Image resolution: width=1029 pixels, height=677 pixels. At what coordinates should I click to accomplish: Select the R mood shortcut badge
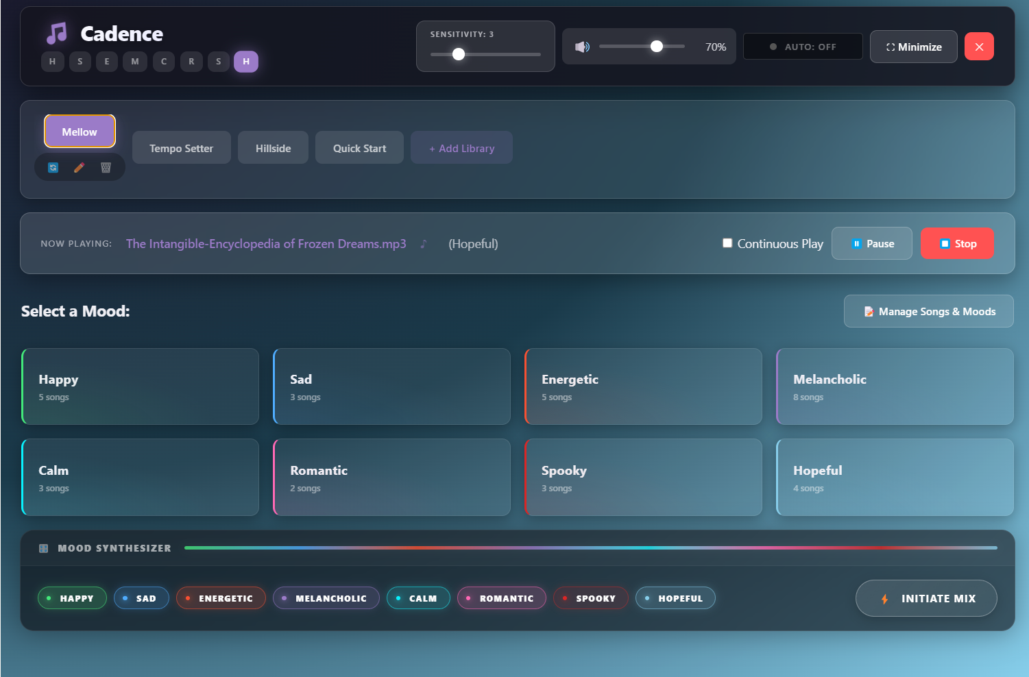click(191, 62)
